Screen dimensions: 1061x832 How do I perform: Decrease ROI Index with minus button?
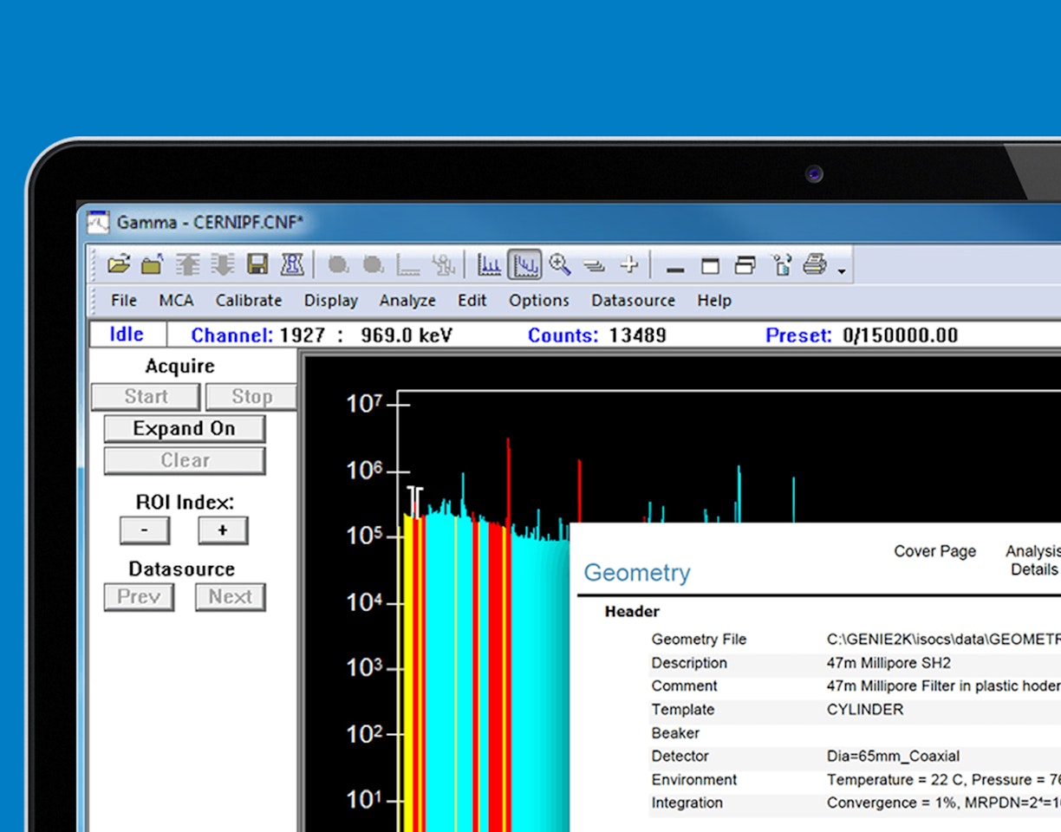click(x=144, y=530)
